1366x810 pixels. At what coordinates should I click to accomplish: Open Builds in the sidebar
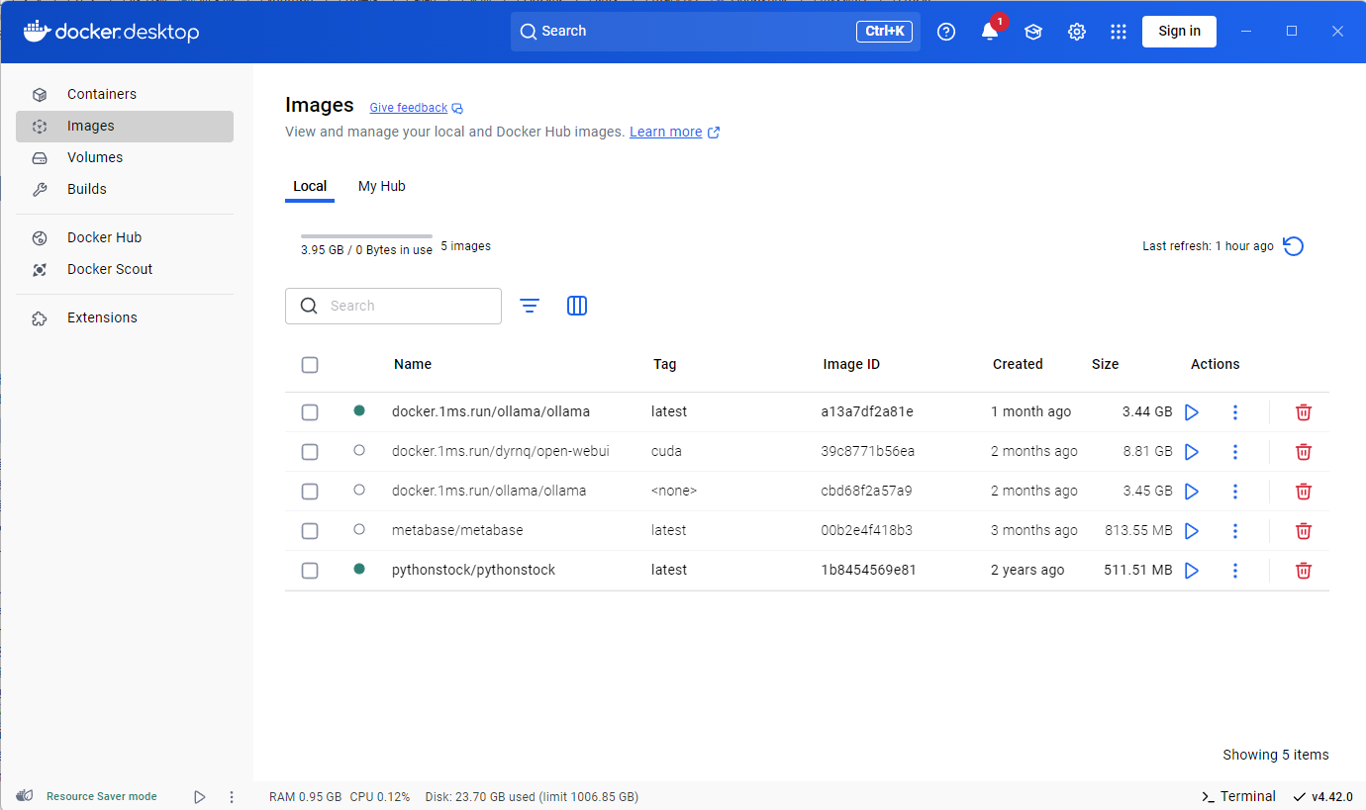(125, 190)
